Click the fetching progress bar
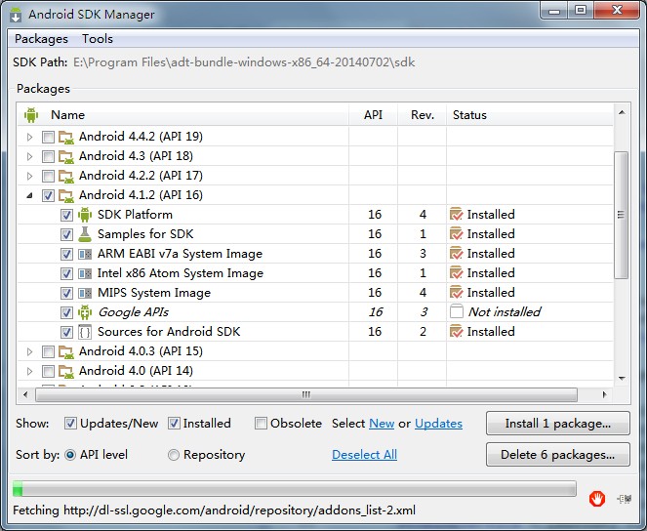The height and width of the screenshot is (531, 647). click(294, 488)
